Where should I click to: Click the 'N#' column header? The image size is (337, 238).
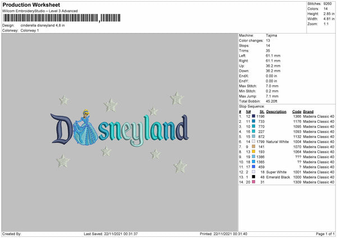tap(248, 112)
